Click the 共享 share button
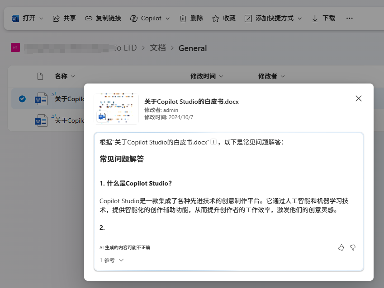The width and height of the screenshot is (384, 288). pos(64,19)
